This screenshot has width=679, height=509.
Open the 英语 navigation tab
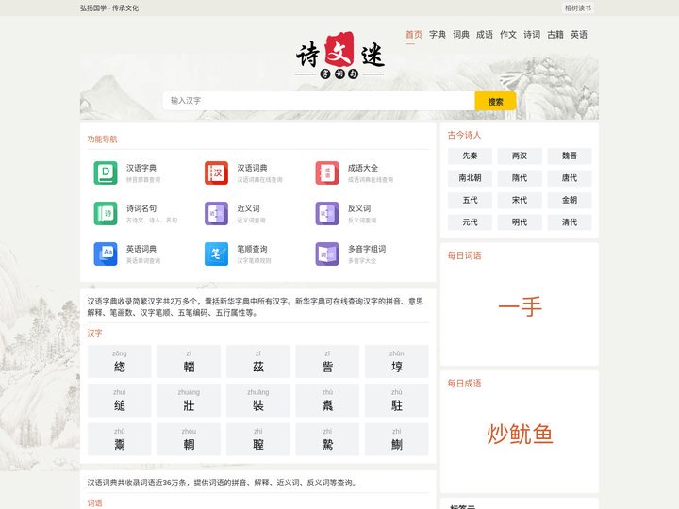click(579, 35)
